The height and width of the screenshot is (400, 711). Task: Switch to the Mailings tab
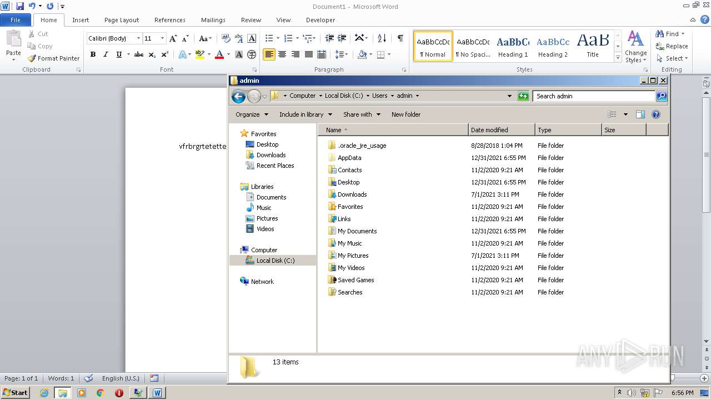click(x=213, y=20)
